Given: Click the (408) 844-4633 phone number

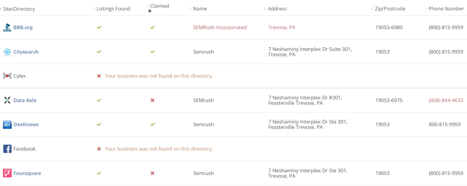Looking at the screenshot, I should [446, 100].
